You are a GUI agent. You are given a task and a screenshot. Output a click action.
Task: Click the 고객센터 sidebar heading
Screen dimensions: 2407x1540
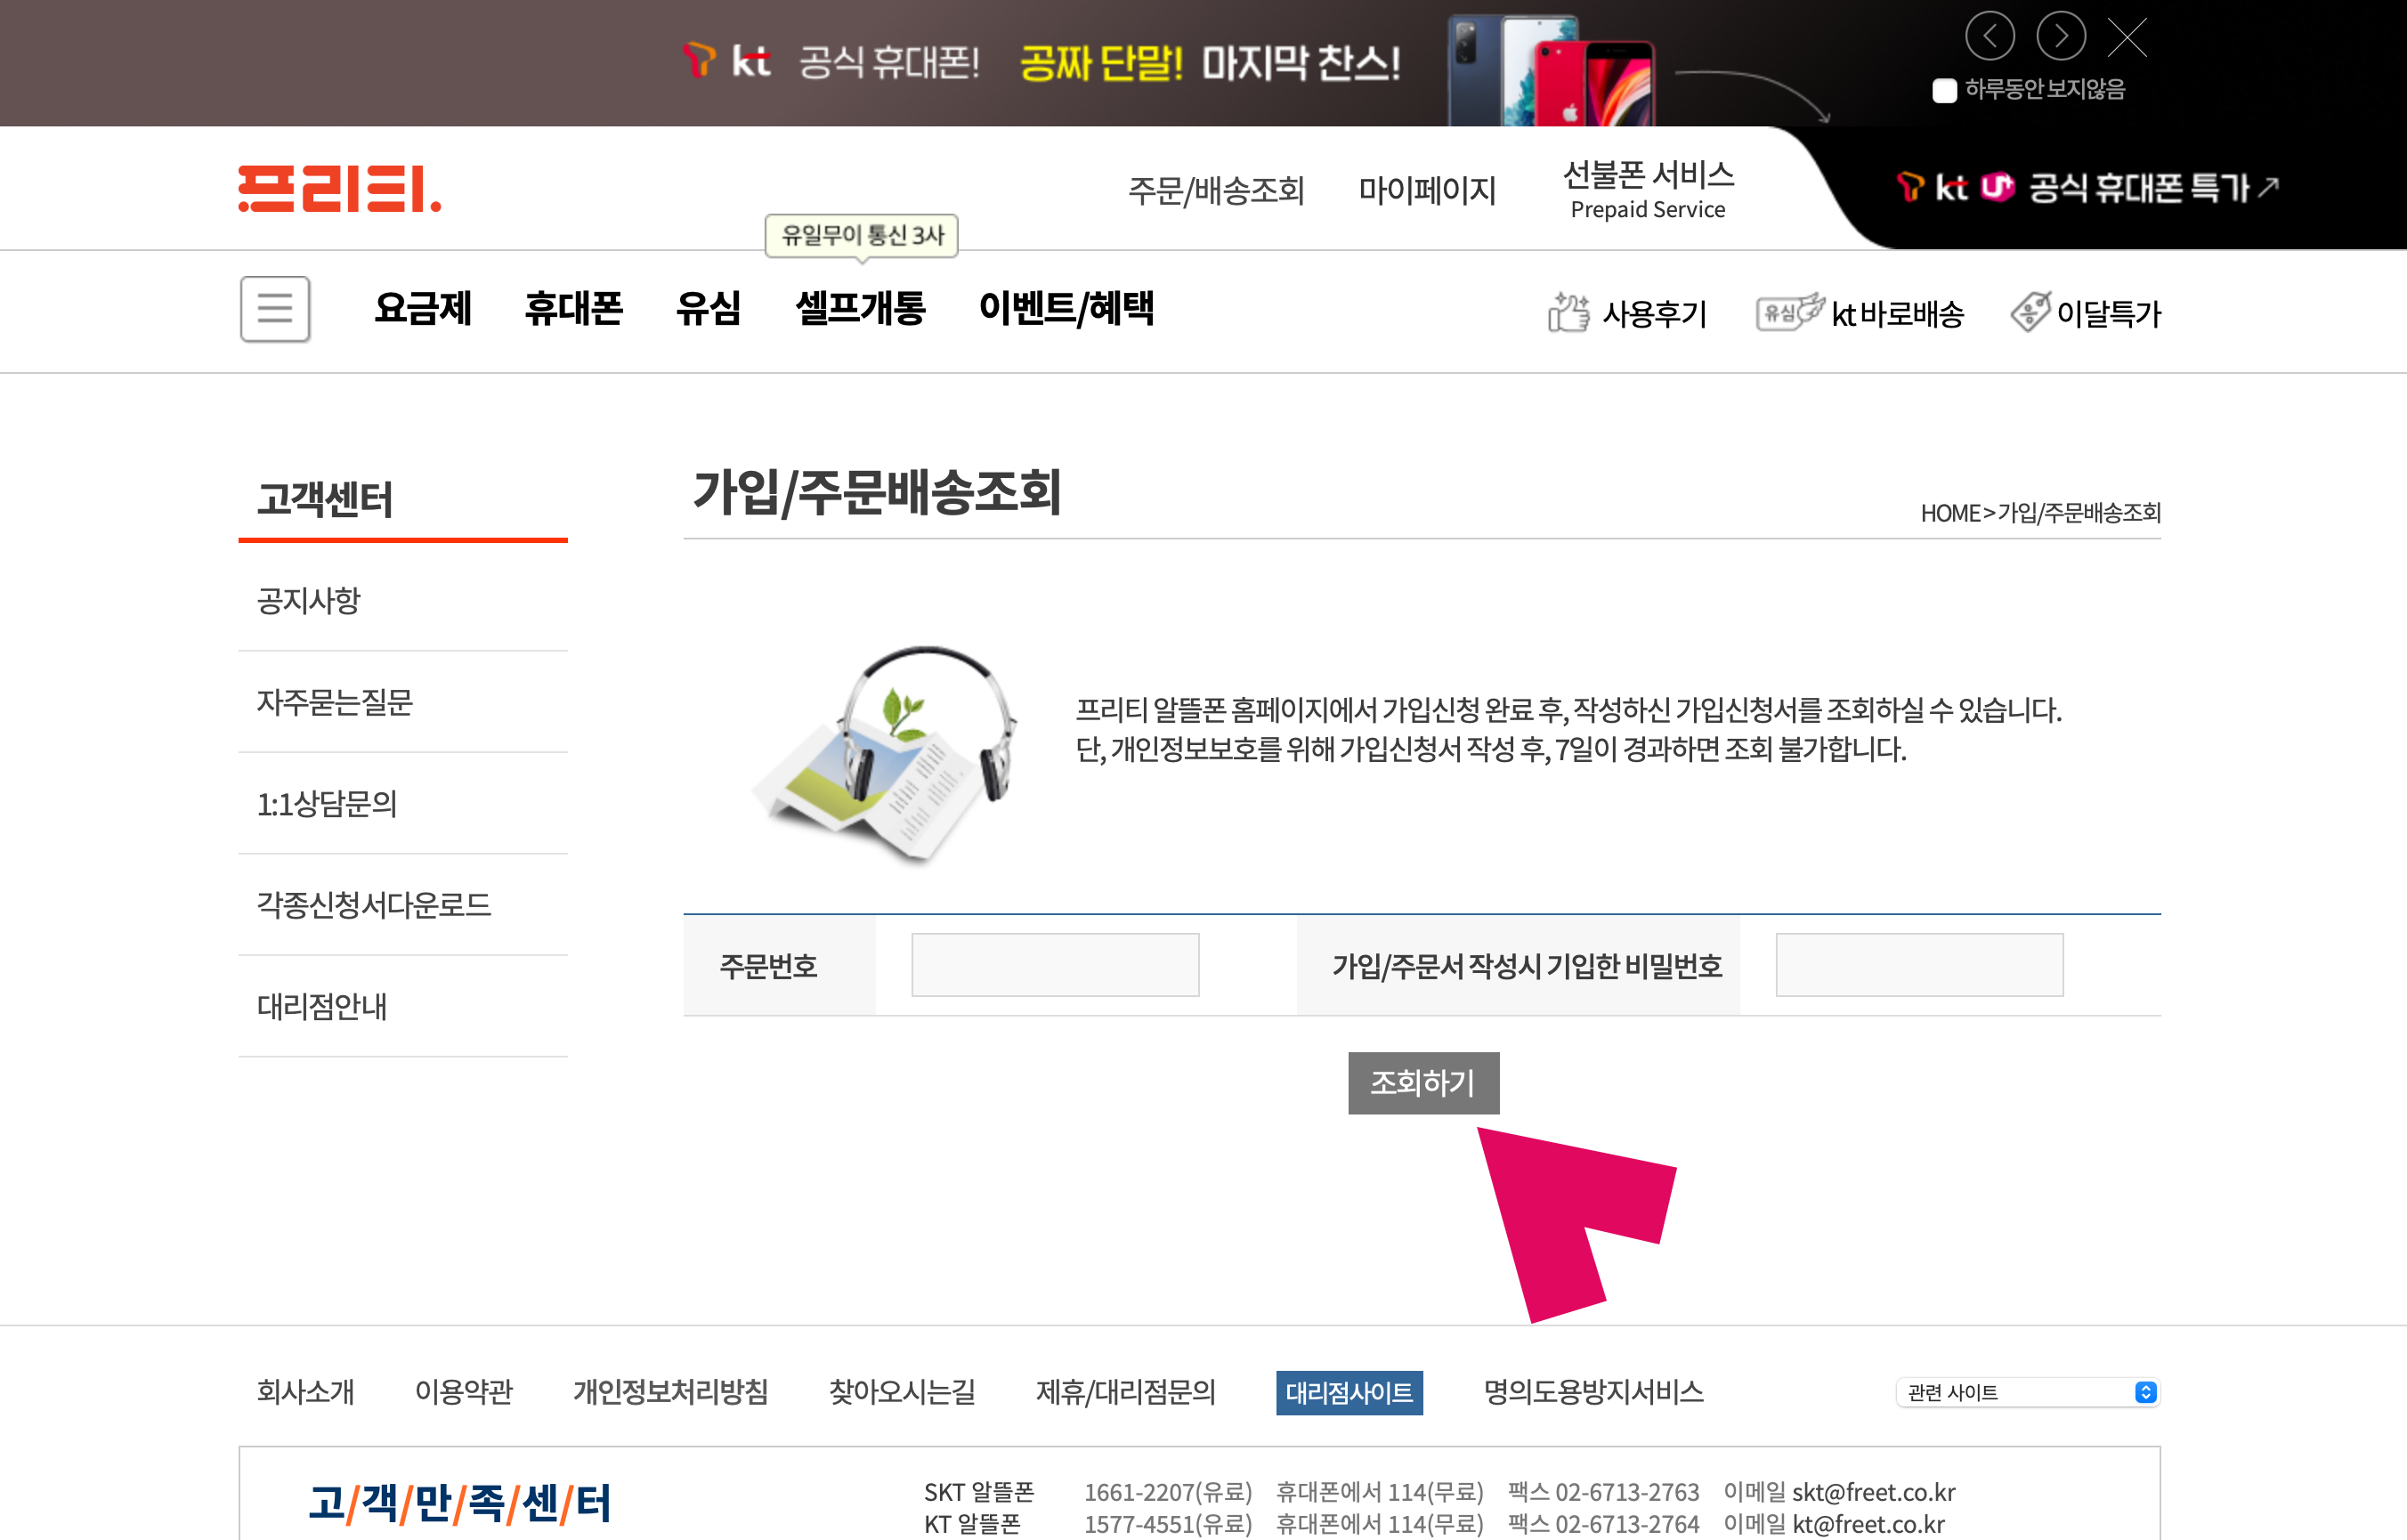click(x=325, y=499)
